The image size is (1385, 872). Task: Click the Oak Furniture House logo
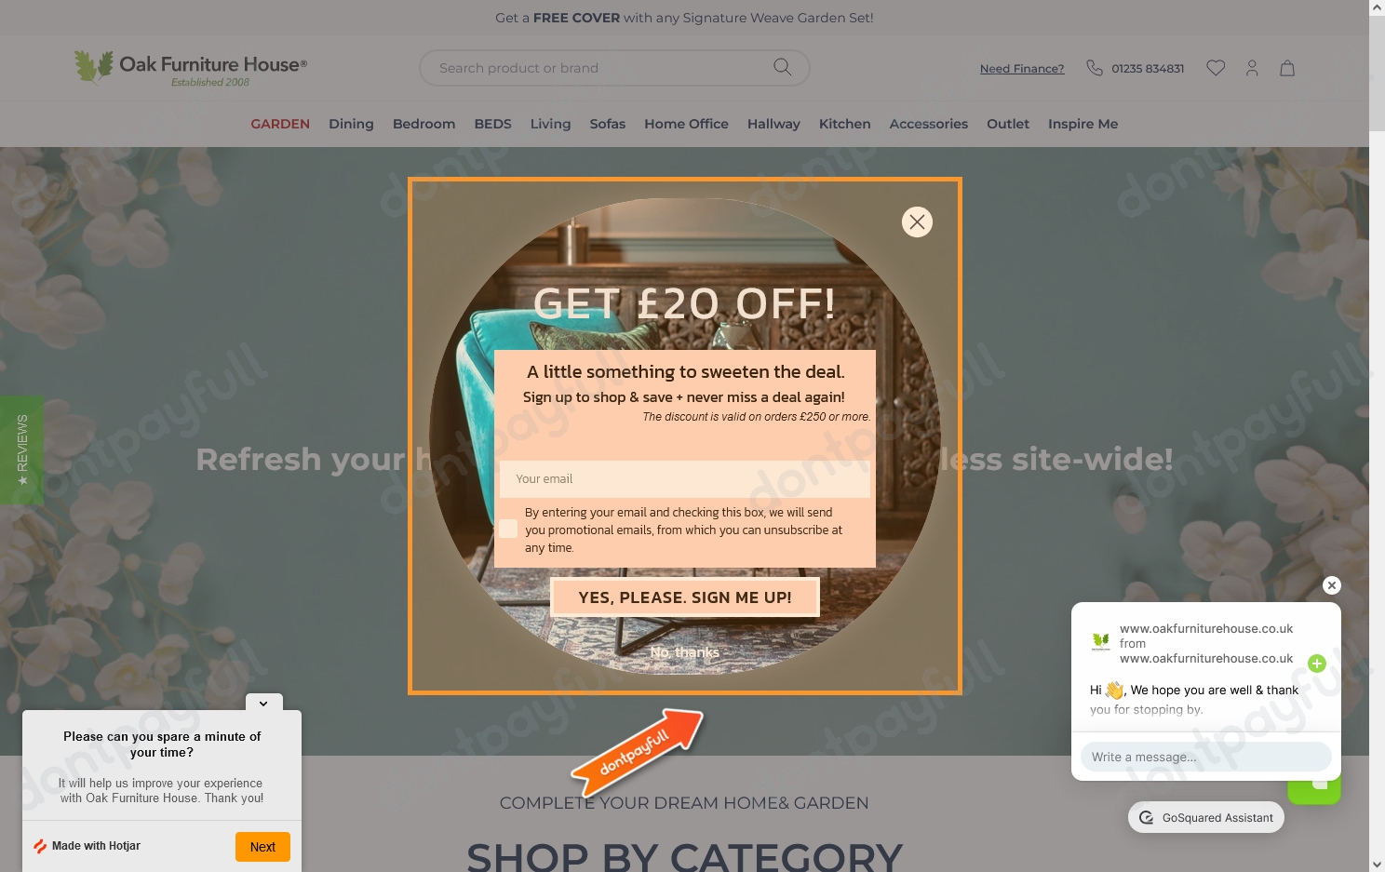coord(191,68)
